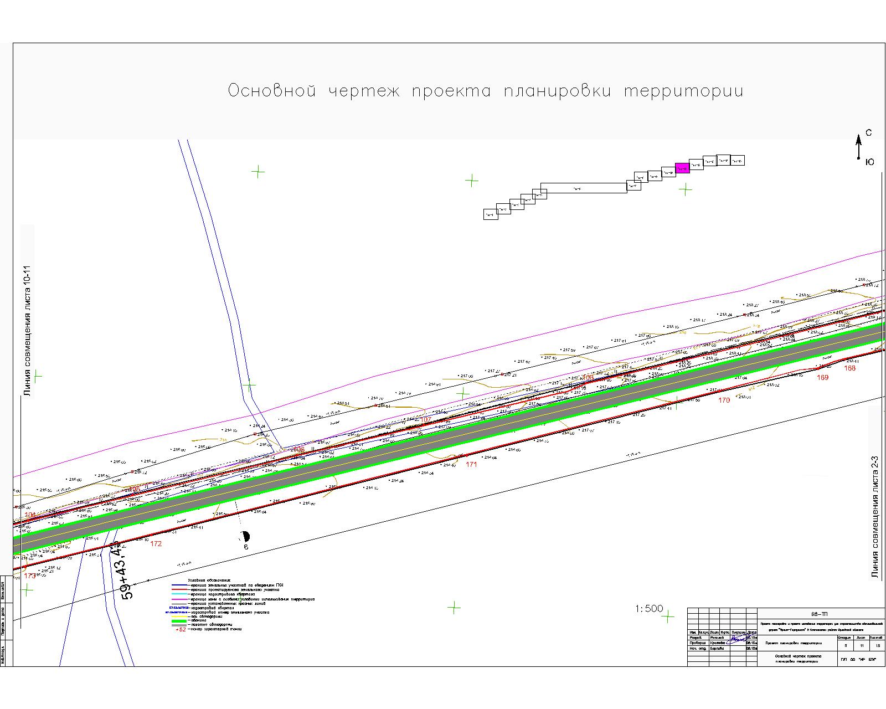
Task: Click "Проект планировки территории" in the title block
Action: [x=794, y=643]
